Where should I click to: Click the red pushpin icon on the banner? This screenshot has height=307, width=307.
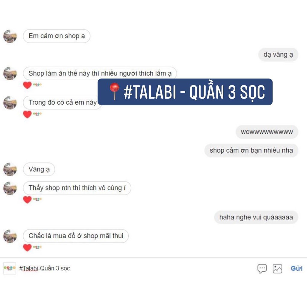tap(114, 91)
